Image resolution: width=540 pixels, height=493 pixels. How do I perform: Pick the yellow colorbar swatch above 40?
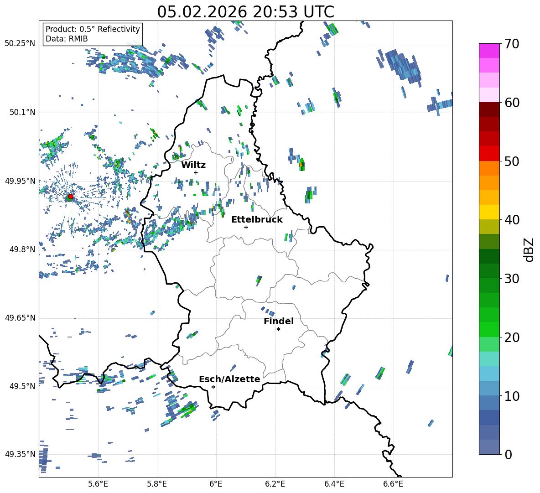tap(489, 212)
